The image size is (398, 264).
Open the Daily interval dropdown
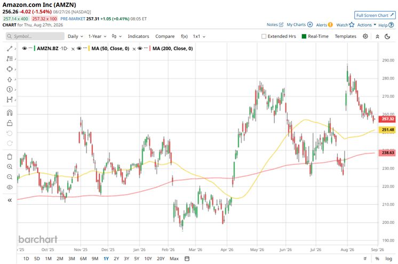click(x=75, y=36)
